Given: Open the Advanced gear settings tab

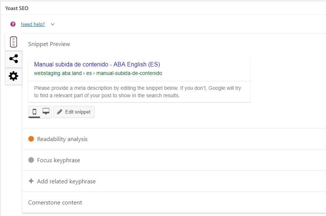Looking at the screenshot, I should click(13, 76).
